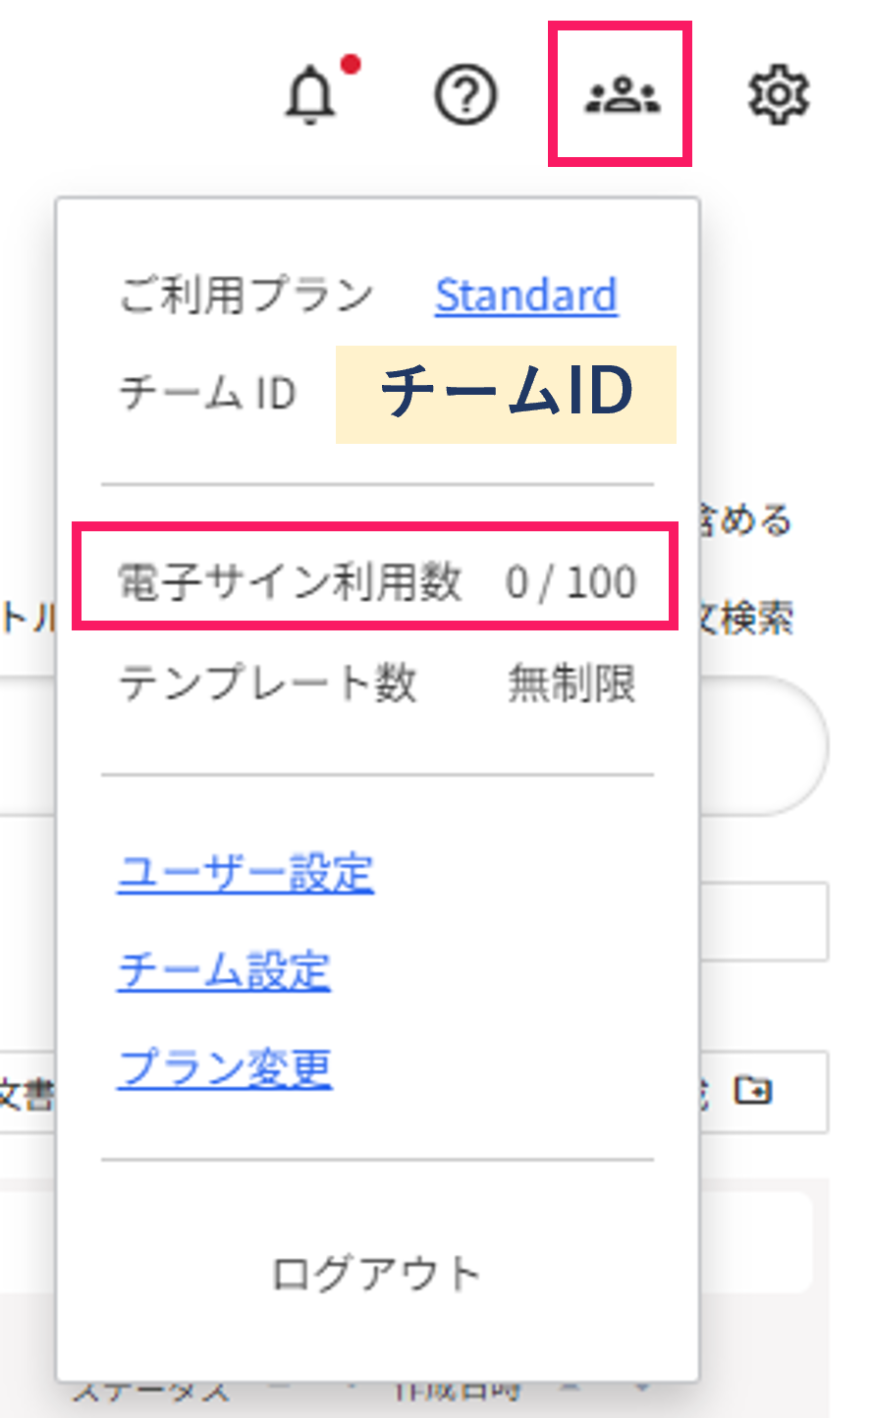
Task: Click the help question mark icon
Action: point(465,96)
